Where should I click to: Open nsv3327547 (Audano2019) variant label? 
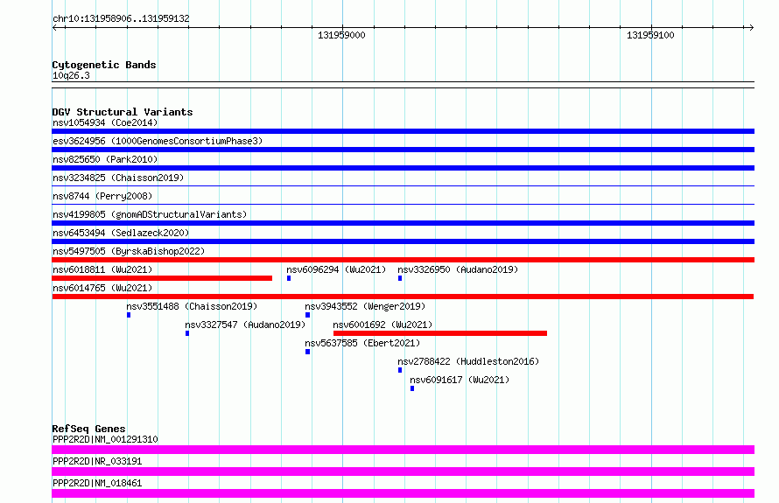(245, 325)
